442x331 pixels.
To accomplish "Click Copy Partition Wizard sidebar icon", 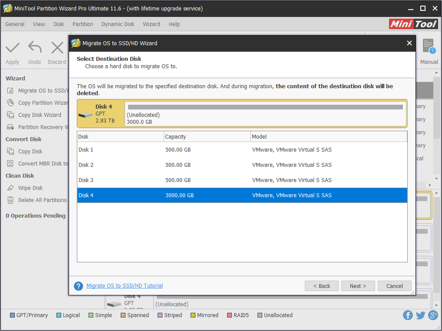I will [10, 103].
